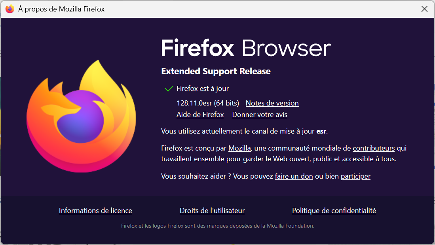Click the Firefox Browser wordmark
Screen dimensions: 435x245
pos(246,48)
